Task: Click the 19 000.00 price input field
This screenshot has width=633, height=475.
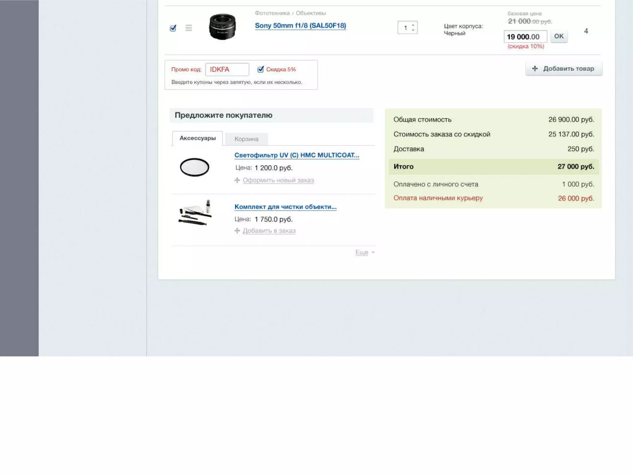Action: (525, 36)
